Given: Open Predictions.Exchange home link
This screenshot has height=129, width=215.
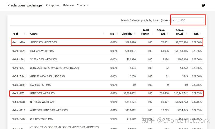Looking at the screenshot, I should tap(25, 5).
